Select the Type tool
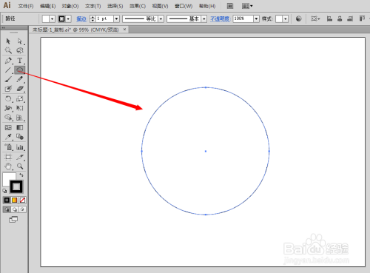 [x=20, y=61]
